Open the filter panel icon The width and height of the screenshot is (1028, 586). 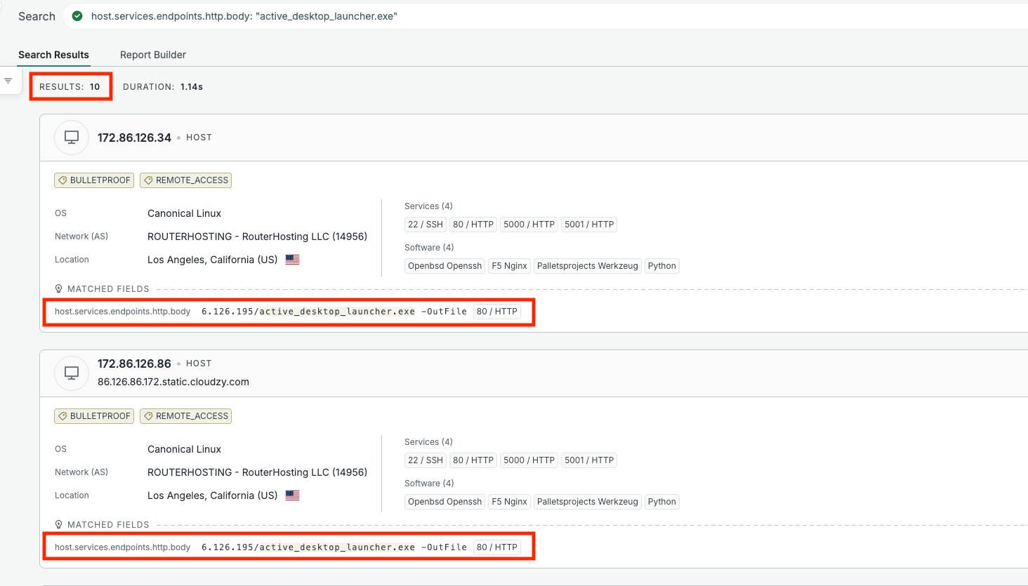pyautogui.click(x=8, y=81)
